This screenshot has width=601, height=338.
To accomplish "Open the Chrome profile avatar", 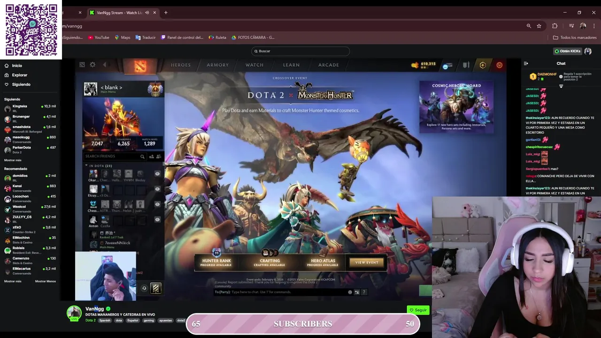I will 583,26.
